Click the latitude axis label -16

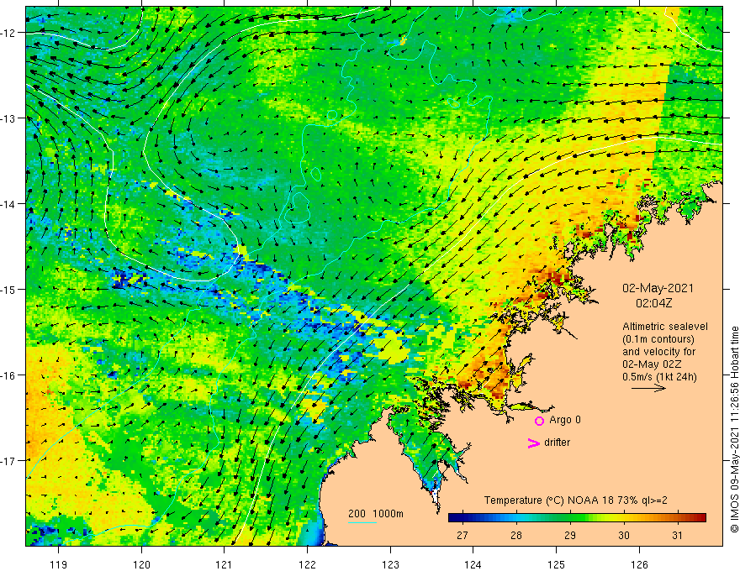tap(8, 375)
